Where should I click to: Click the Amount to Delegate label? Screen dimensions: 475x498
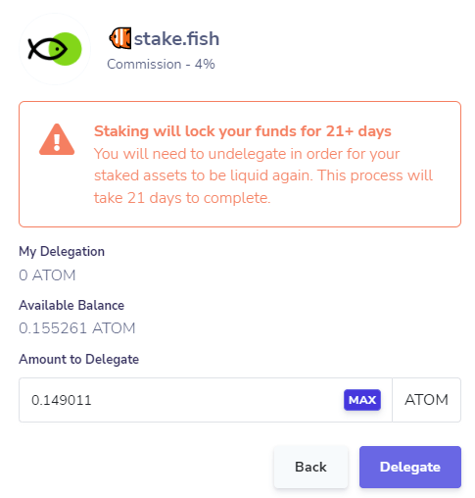pos(78,359)
